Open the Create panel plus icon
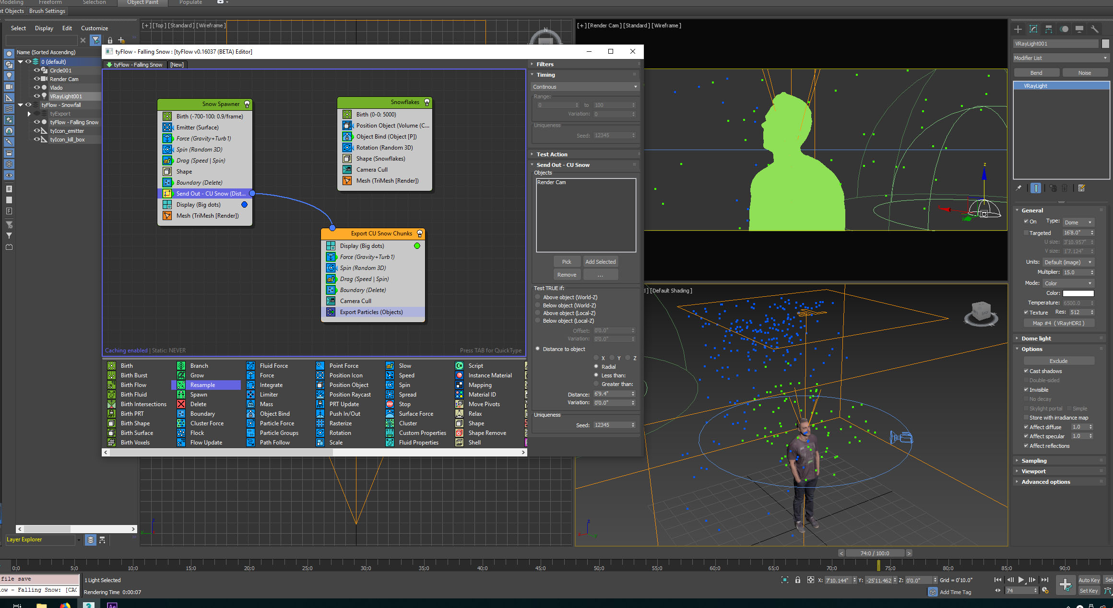 pos(1018,29)
